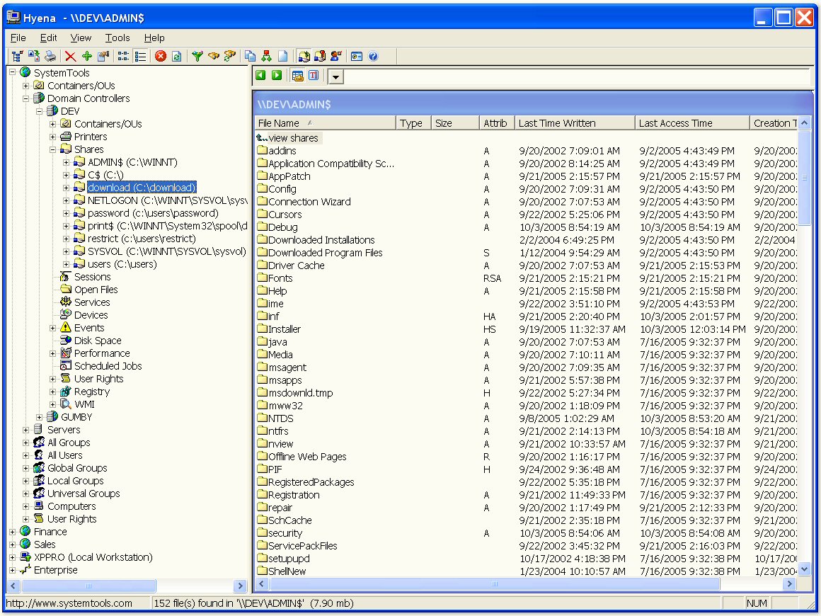
Task: Click the red circle stop icon
Action: (161, 56)
